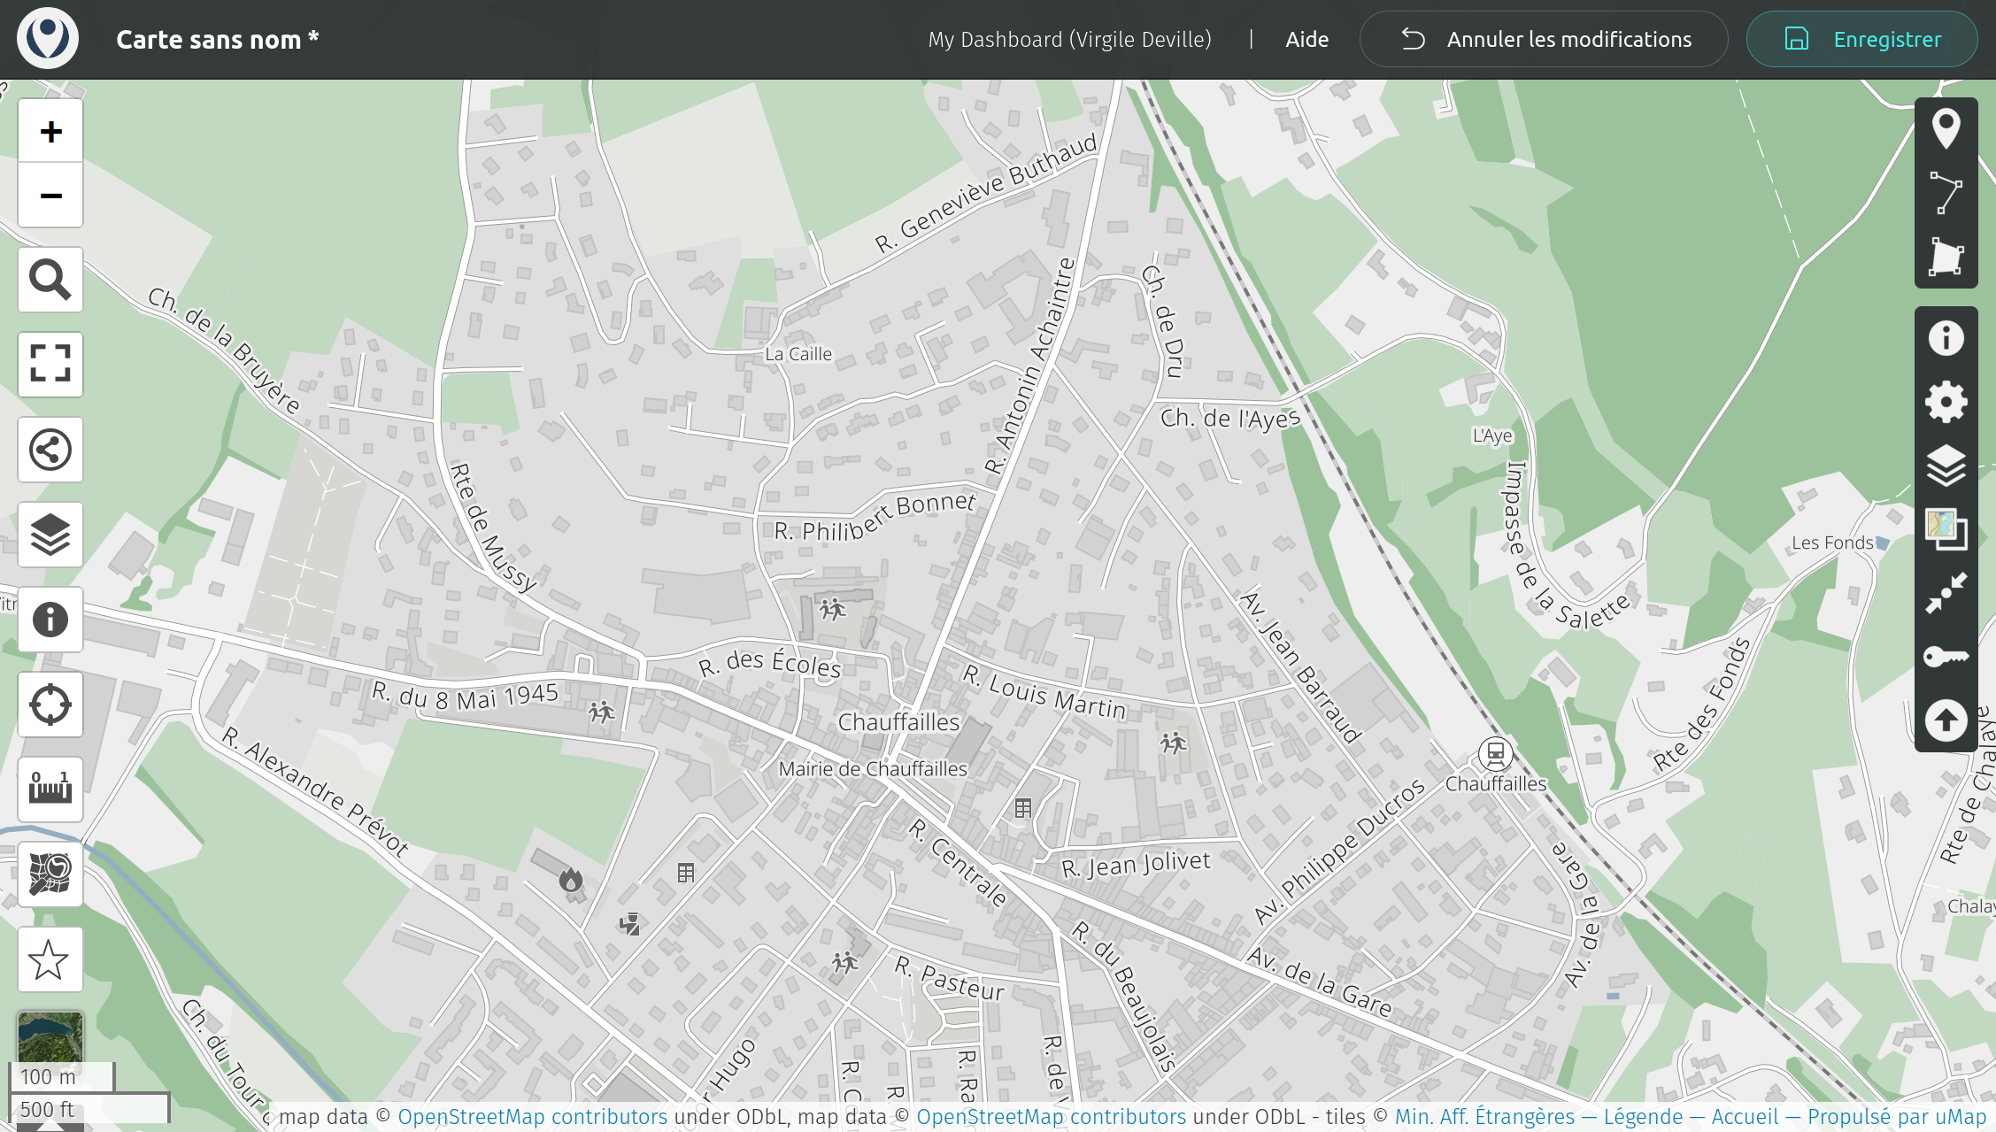Click the Mairie de Chauffailles label

(873, 769)
